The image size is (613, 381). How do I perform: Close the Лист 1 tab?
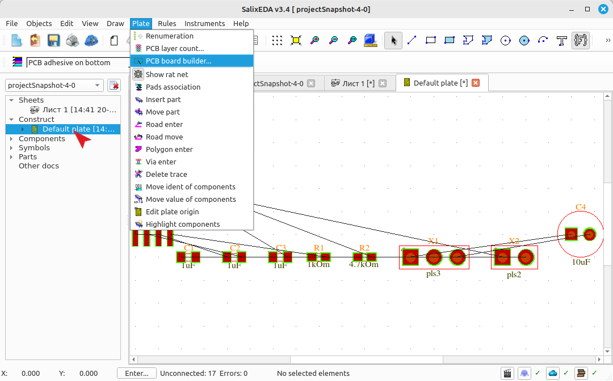[383, 83]
